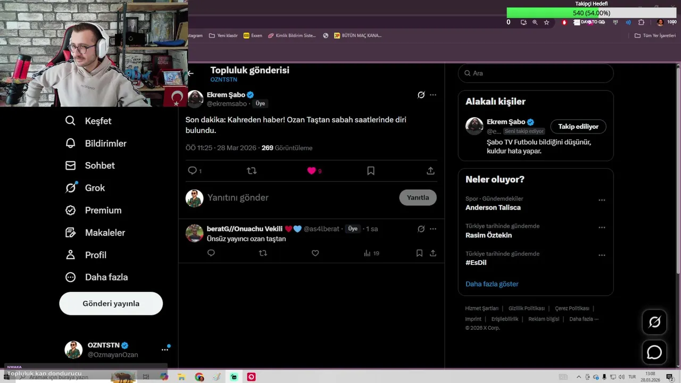Open BÜTÜN MAÇ KANA... bookmark

coord(358,36)
